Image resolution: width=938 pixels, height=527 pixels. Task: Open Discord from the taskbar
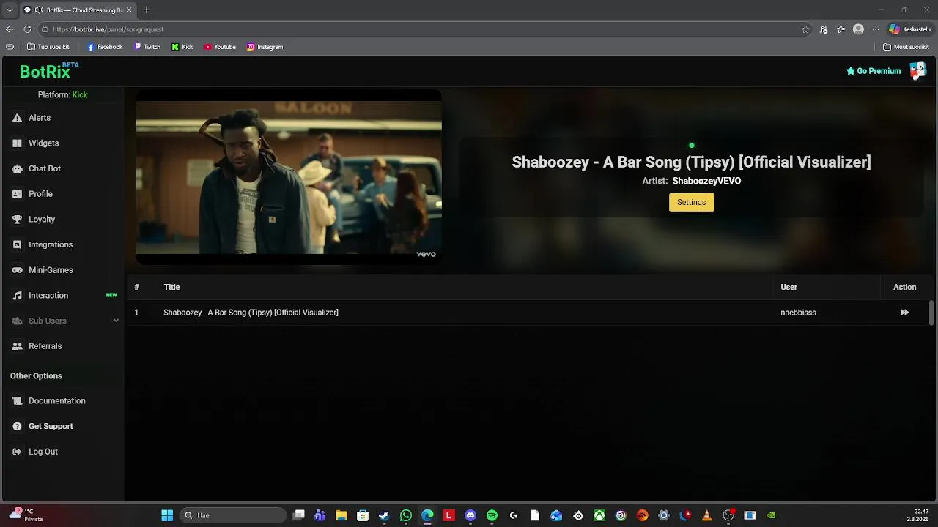pos(470,515)
